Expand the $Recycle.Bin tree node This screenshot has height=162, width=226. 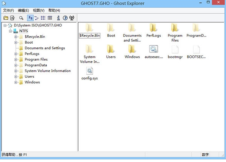tap(16, 37)
